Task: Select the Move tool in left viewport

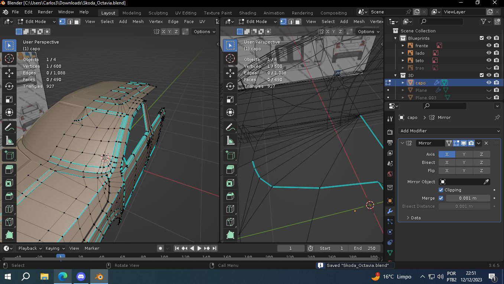Action: (9, 72)
